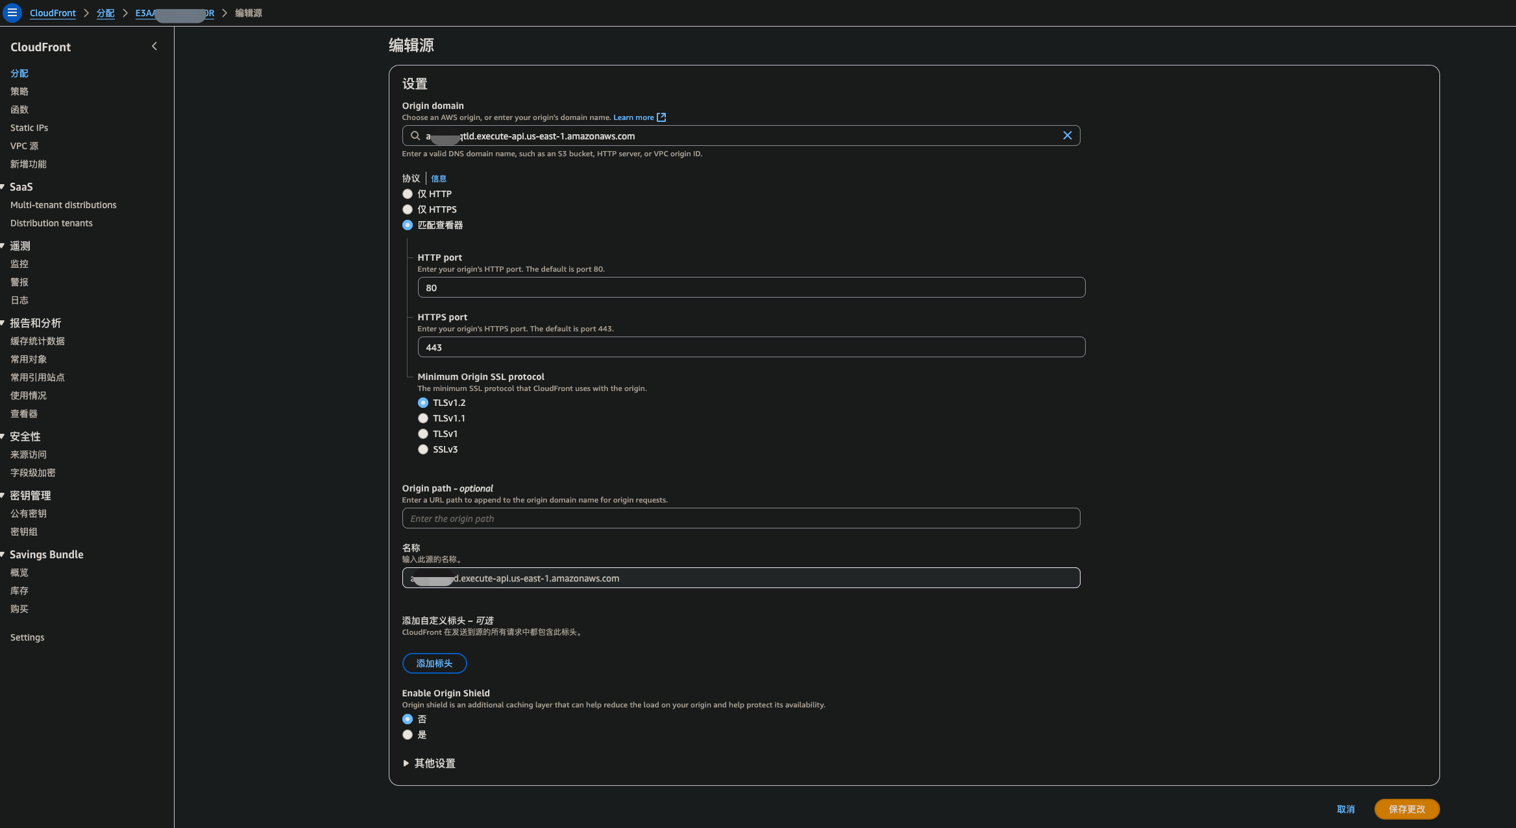
Task: Open 来源访问 in the sidebar
Action: (x=29, y=455)
